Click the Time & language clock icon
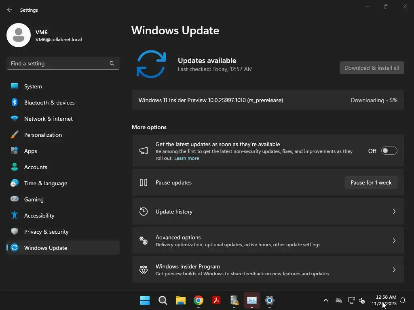The width and height of the screenshot is (414, 310). click(x=15, y=183)
